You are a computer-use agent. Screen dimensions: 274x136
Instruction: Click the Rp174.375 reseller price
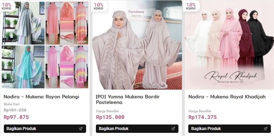pos(203,117)
